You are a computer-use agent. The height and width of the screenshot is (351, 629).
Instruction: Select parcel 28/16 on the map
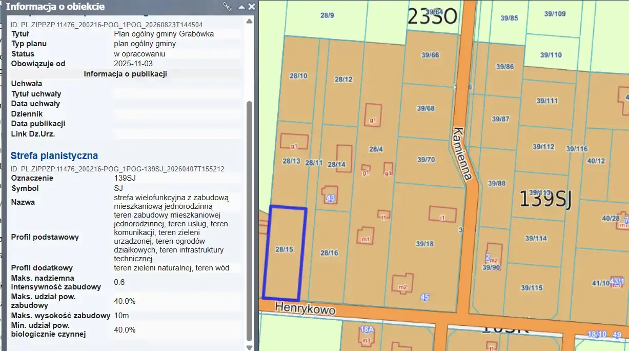click(329, 252)
